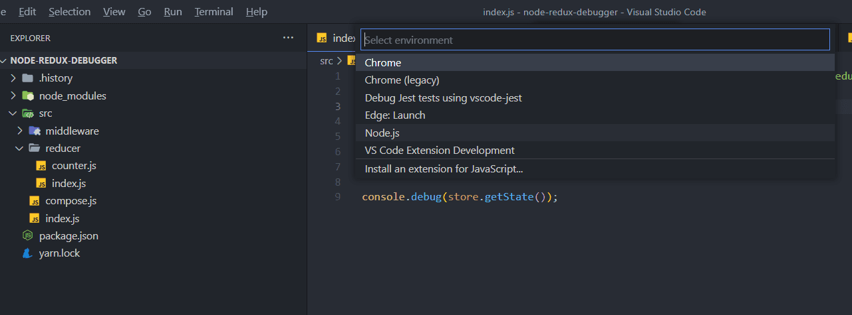Click the node_modules folder icon
This screenshot has height=315, width=852.
27,95
